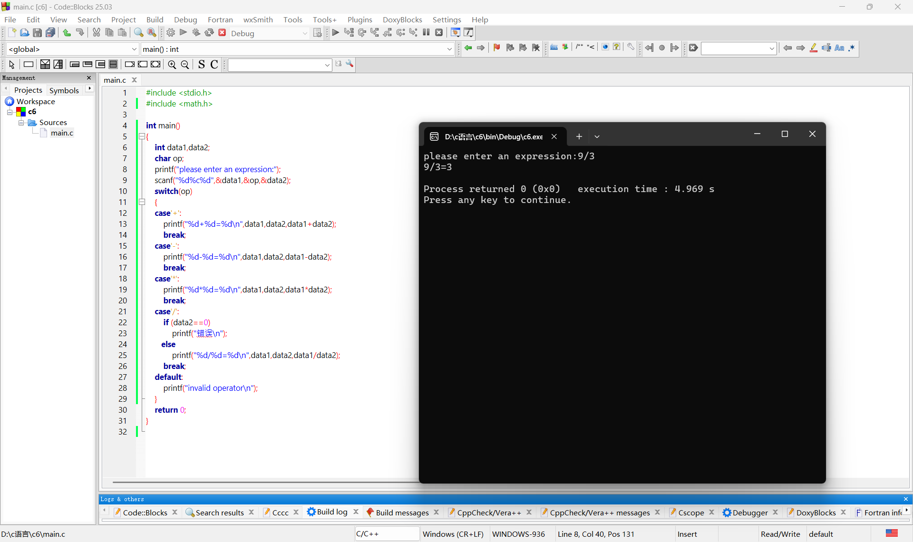Click the Build and run icon
The width and height of the screenshot is (913, 542).
coord(196,33)
